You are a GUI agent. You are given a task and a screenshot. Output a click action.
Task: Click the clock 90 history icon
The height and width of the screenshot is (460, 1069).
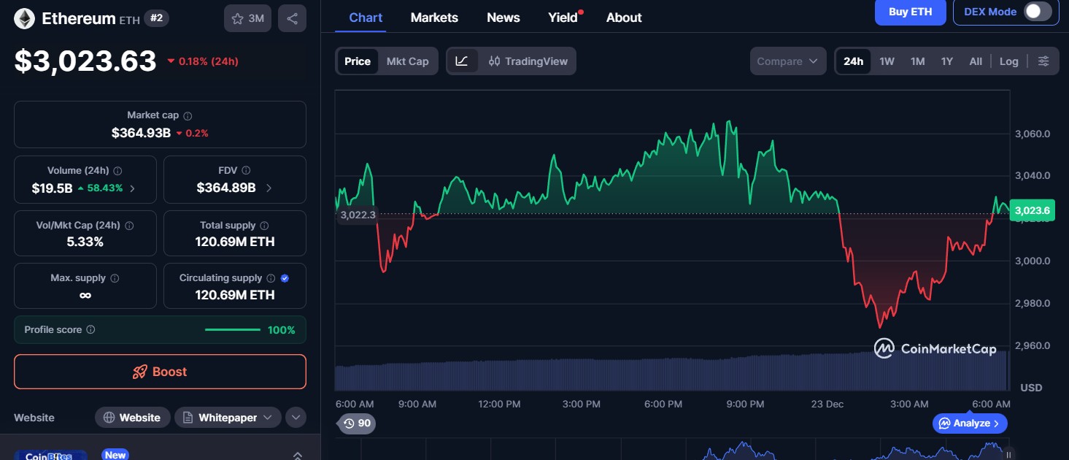[355, 423]
